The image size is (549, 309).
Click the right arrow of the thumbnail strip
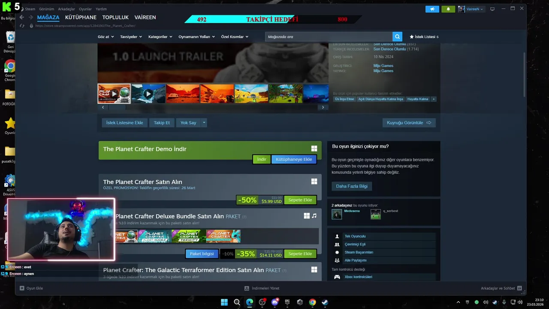tap(323, 107)
